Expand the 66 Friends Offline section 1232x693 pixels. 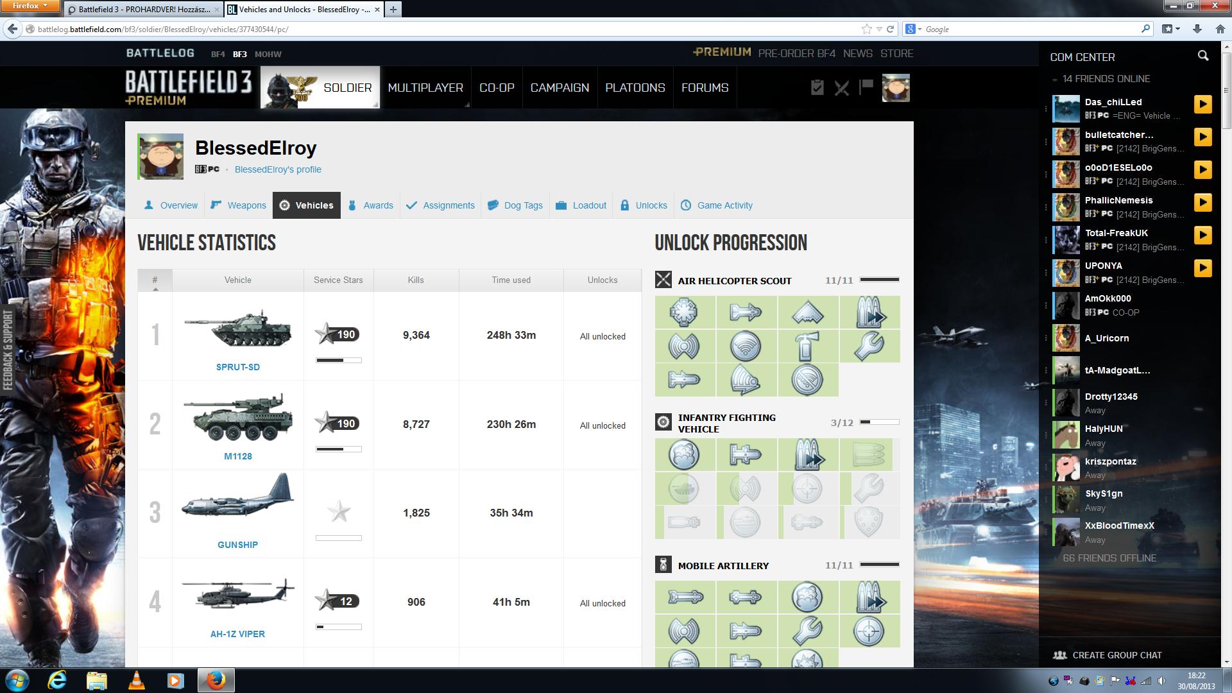tap(1109, 558)
